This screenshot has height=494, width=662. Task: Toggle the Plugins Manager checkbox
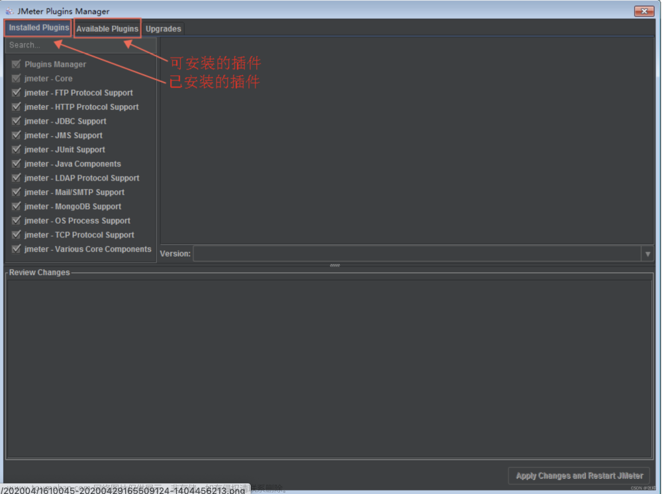coord(16,64)
